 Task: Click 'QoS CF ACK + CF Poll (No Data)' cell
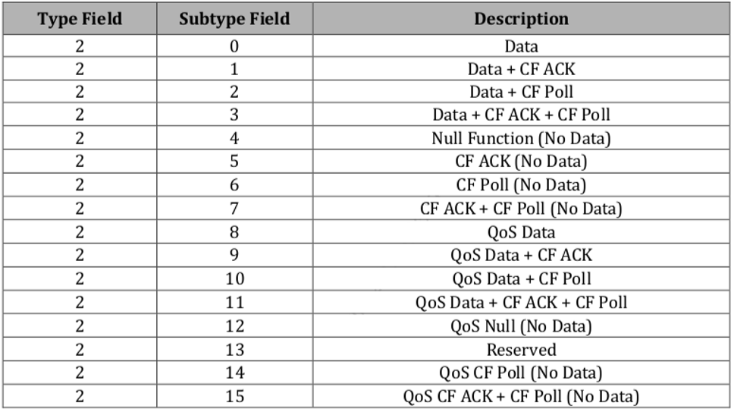[x=521, y=396]
